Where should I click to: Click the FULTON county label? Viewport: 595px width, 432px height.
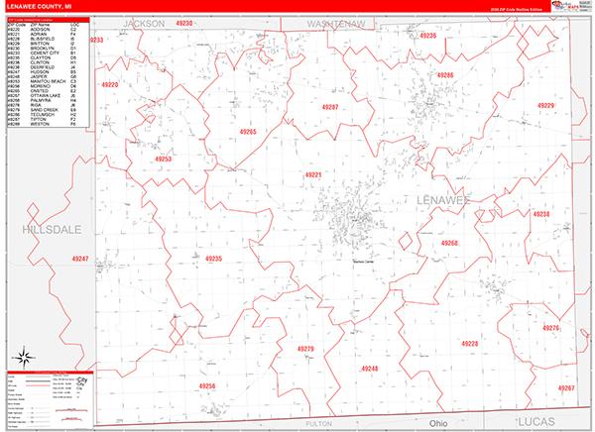[319, 424]
